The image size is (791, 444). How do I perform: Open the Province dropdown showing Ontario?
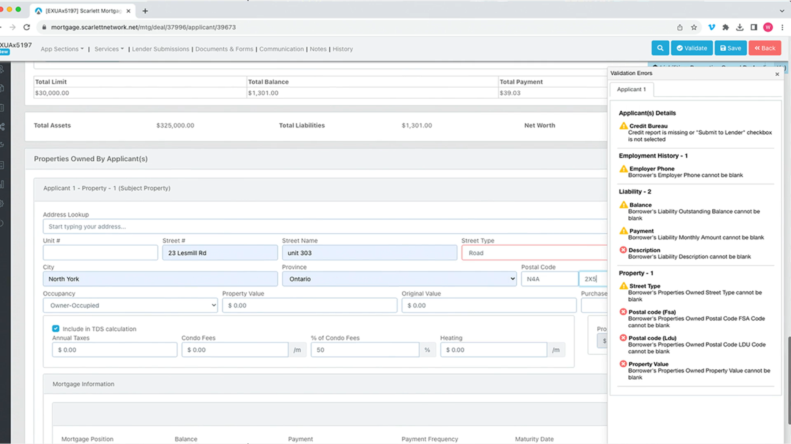click(x=399, y=279)
